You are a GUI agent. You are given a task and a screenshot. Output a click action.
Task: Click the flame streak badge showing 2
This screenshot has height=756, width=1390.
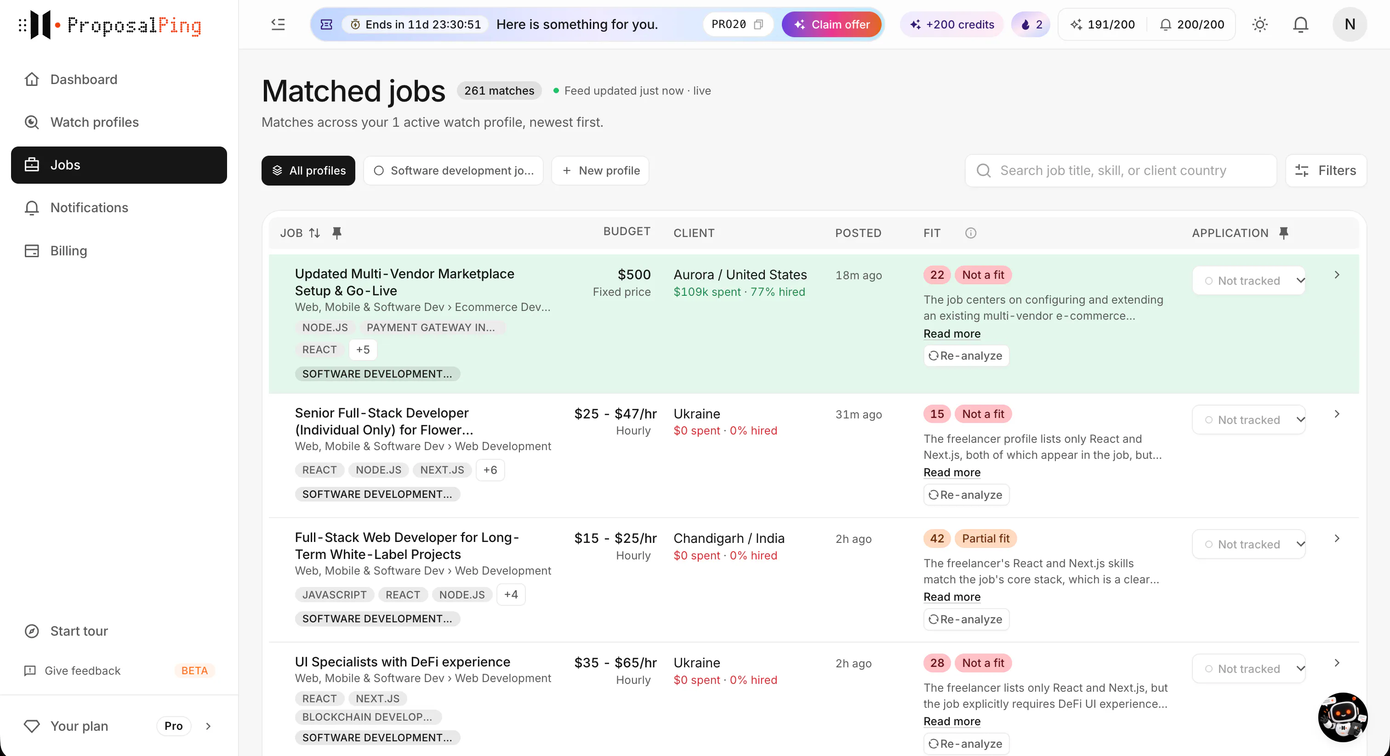click(1031, 24)
